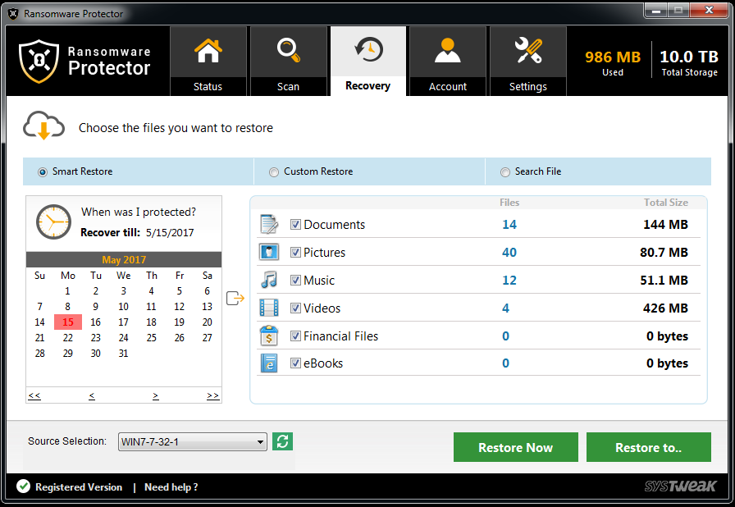Open the Scan tab
This screenshot has width=735, height=507.
288,62
